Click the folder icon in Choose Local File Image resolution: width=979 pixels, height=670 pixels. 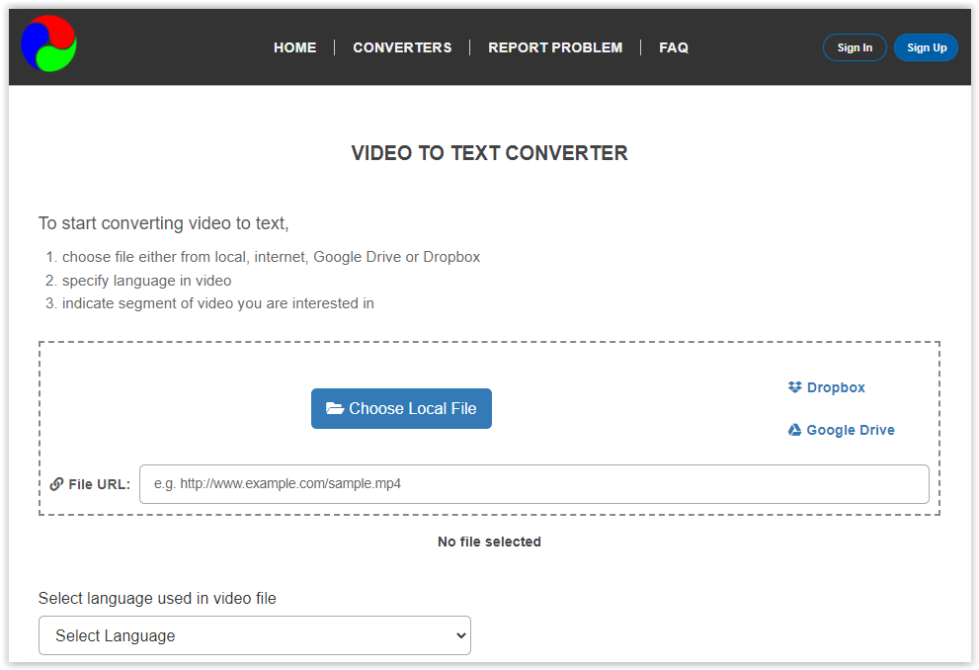[335, 408]
